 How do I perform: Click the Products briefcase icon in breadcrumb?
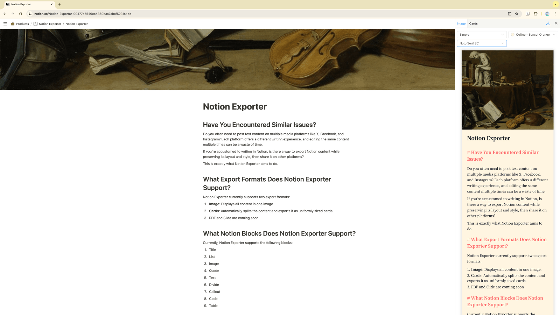pos(13,24)
